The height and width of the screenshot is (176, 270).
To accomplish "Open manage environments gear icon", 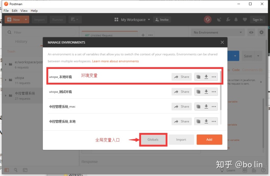I will (x=261, y=32).
